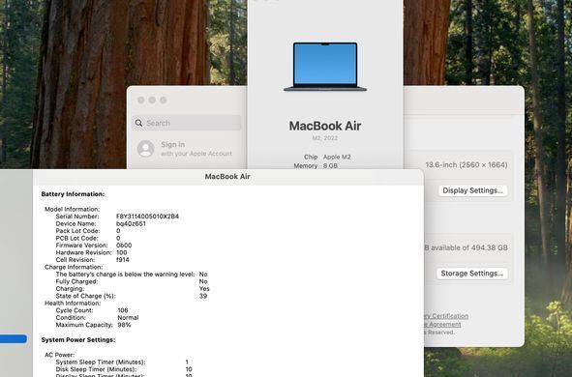Viewport: 572px width, 377px height.
Task: Select the hardware revision 100 value
Action: coord(122,252)
